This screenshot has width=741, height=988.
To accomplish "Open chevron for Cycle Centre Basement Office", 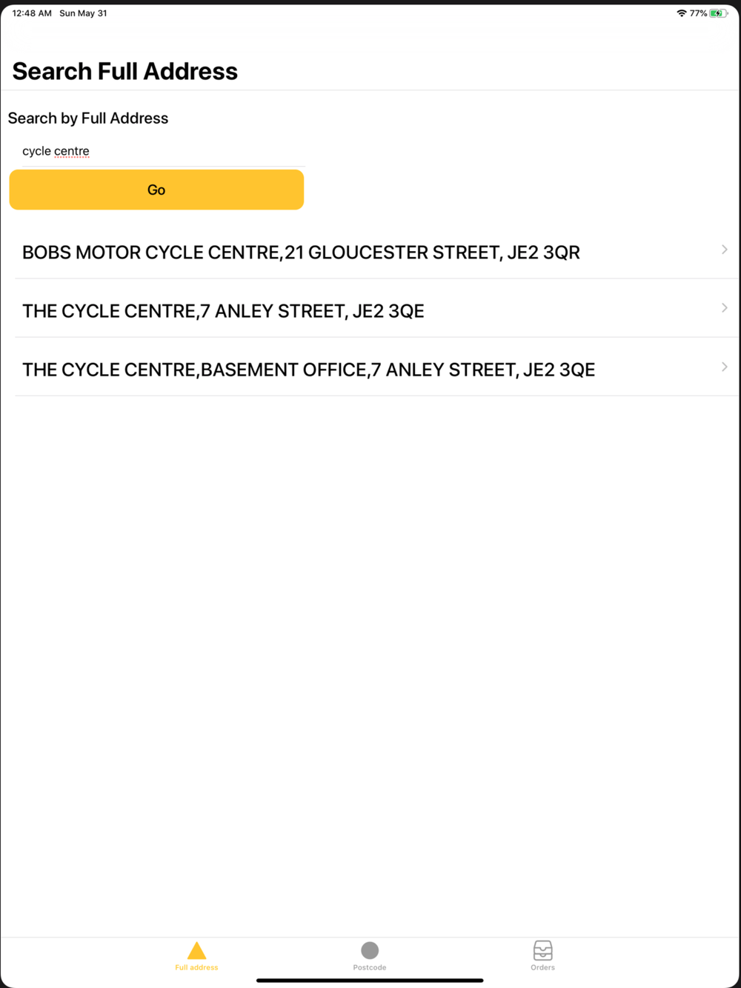I will (724, 367).
